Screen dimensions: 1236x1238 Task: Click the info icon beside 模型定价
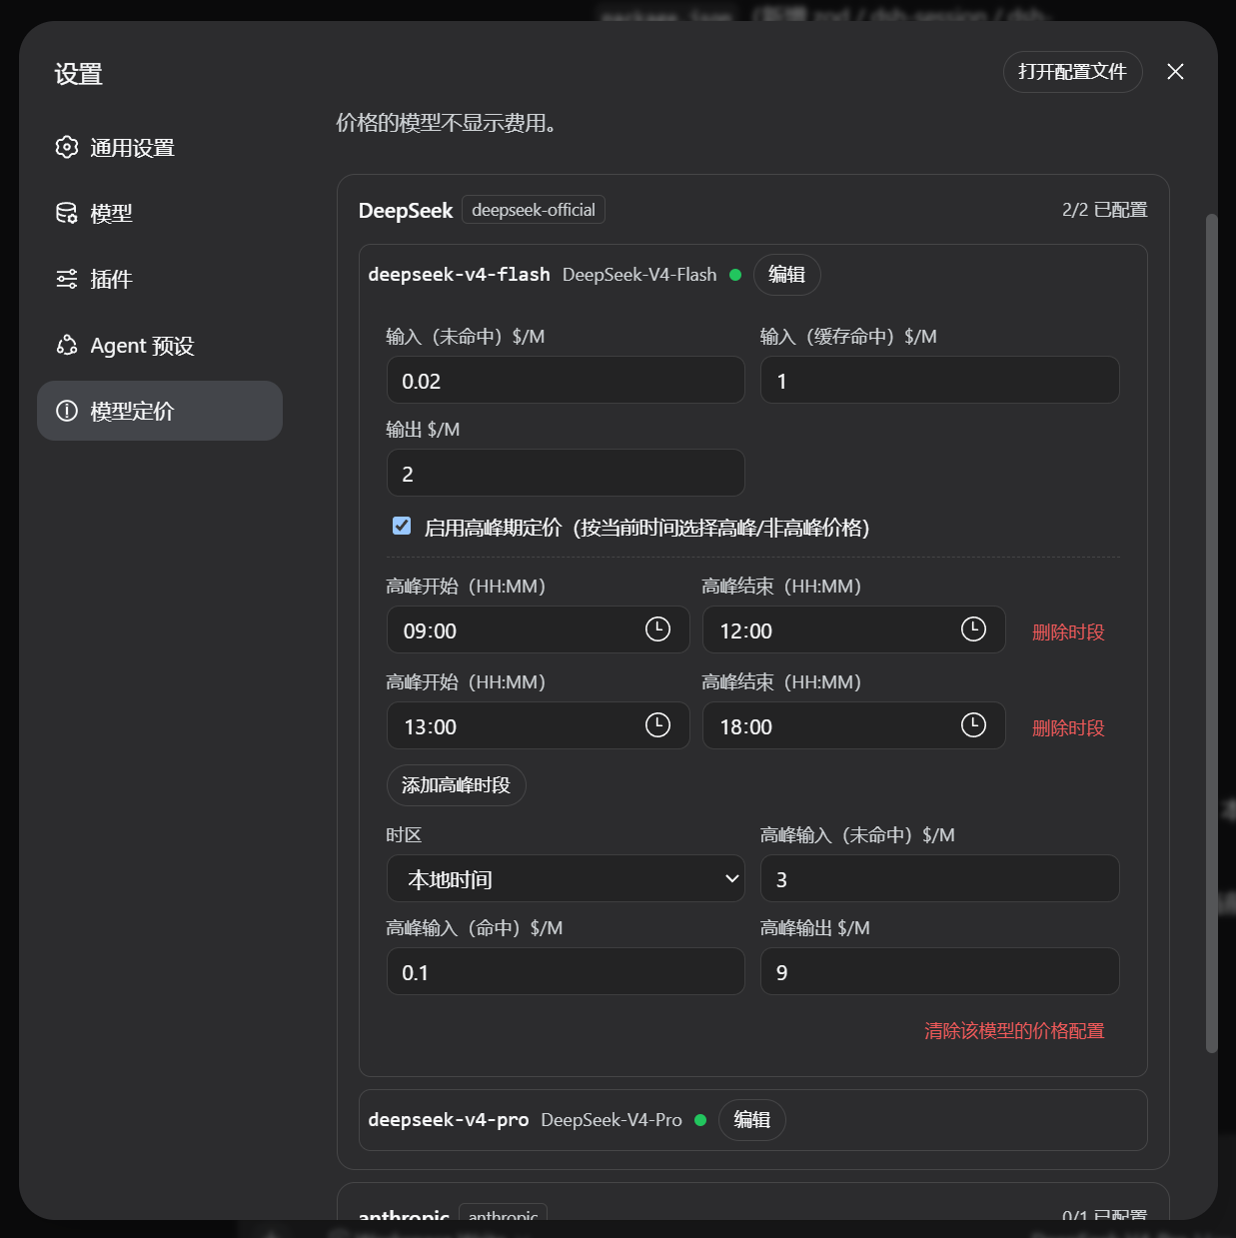pos(67,411)
